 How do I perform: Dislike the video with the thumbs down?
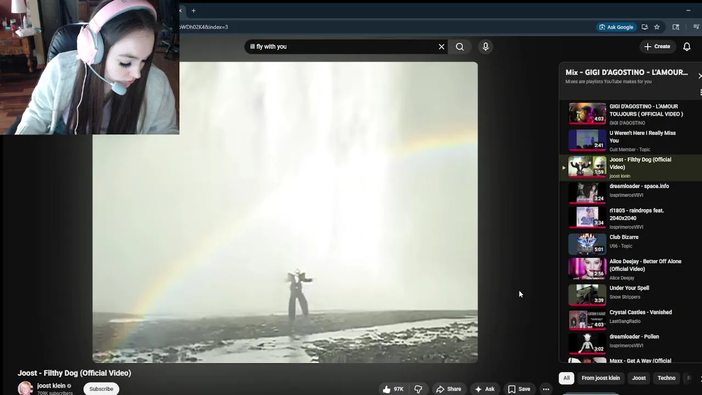(x=418, y=389)
